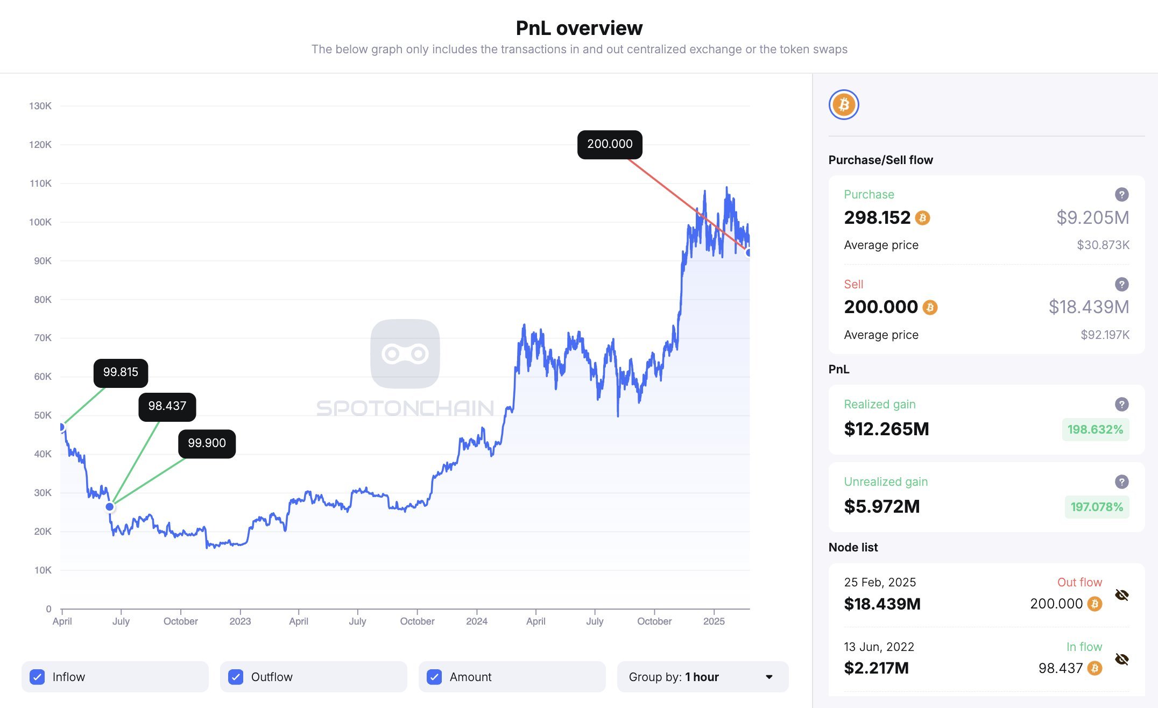Image resolution: width=1158 pixels, height=708 pixels.
Task: Click the Sell help question mark icon
Action: 1121,284
